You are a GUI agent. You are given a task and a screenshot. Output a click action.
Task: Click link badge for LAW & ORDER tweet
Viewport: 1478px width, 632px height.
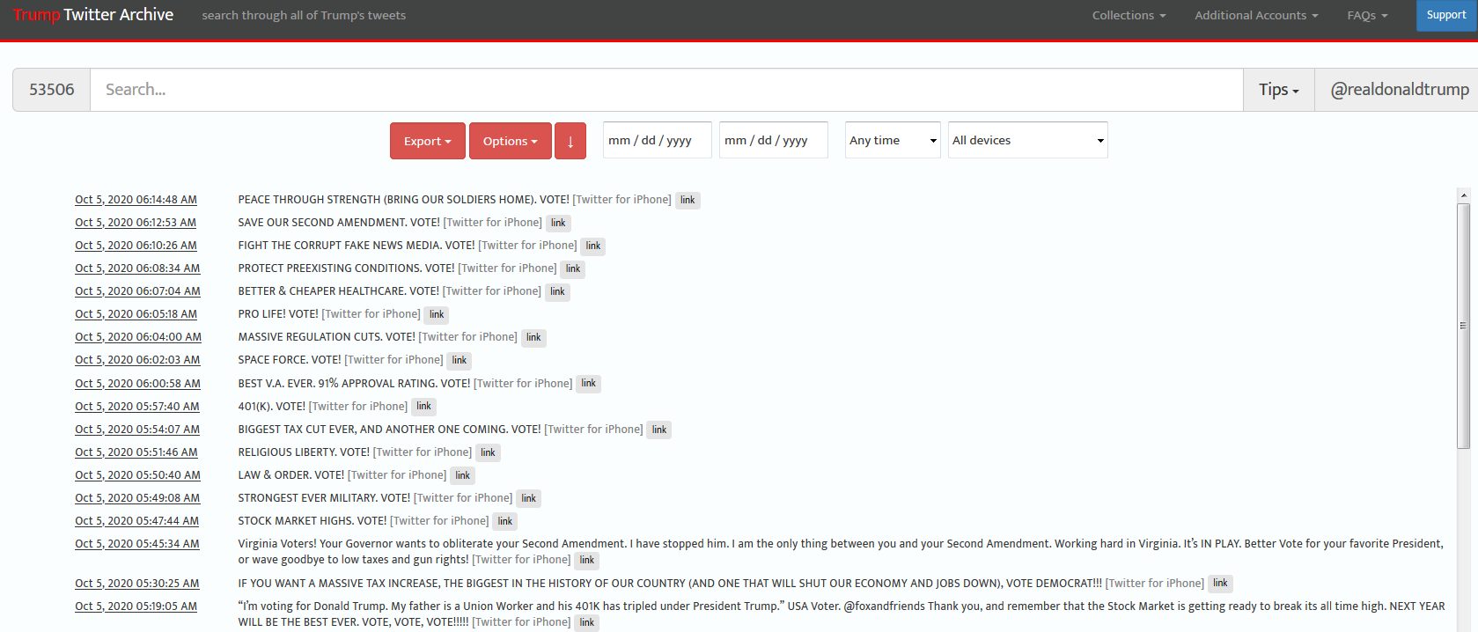[x=463, y=476]
